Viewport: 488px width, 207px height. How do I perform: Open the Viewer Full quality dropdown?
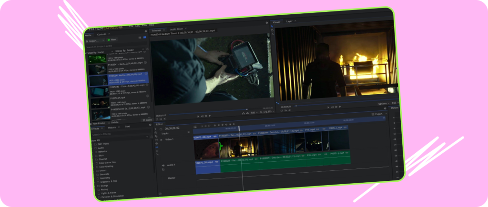tap(395, 103)
